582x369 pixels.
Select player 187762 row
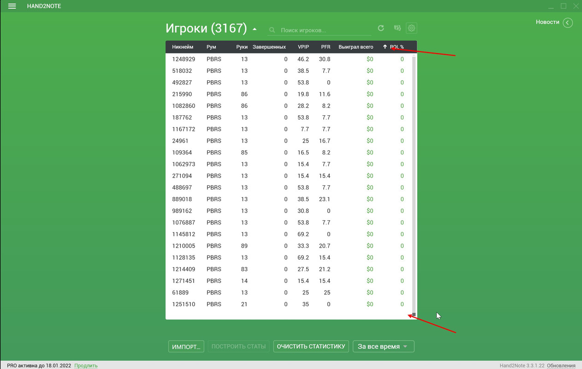click(x=288, y=118)
